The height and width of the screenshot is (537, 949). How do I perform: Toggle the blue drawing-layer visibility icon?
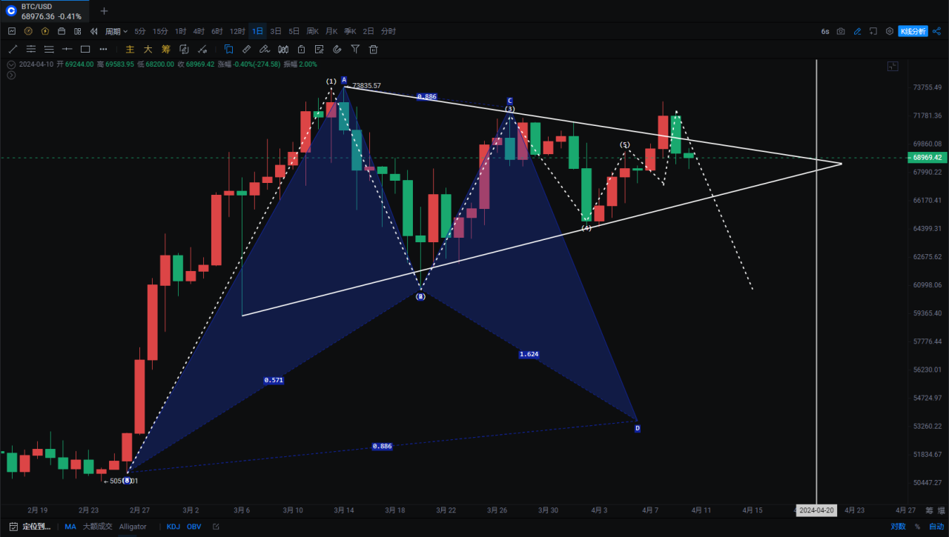tap(228, 50)
